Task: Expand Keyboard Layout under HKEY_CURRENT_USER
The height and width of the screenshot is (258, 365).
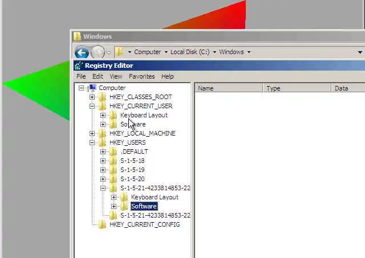Action: [103, 115]
